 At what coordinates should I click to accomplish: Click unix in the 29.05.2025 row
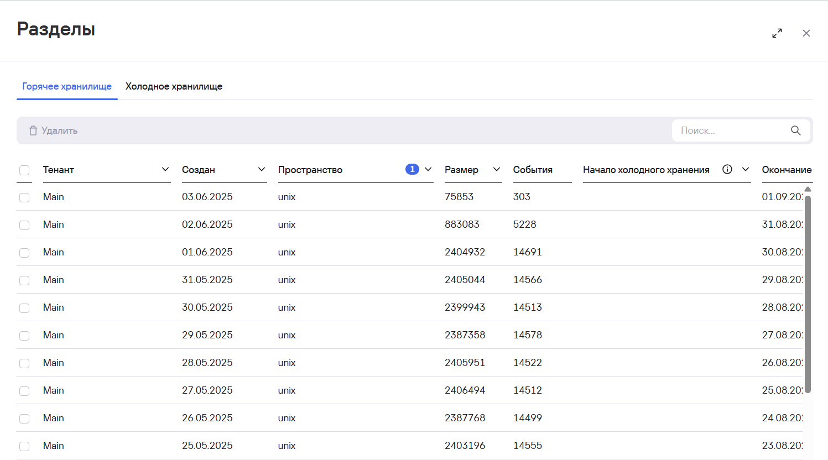click(x=287, y=335)
